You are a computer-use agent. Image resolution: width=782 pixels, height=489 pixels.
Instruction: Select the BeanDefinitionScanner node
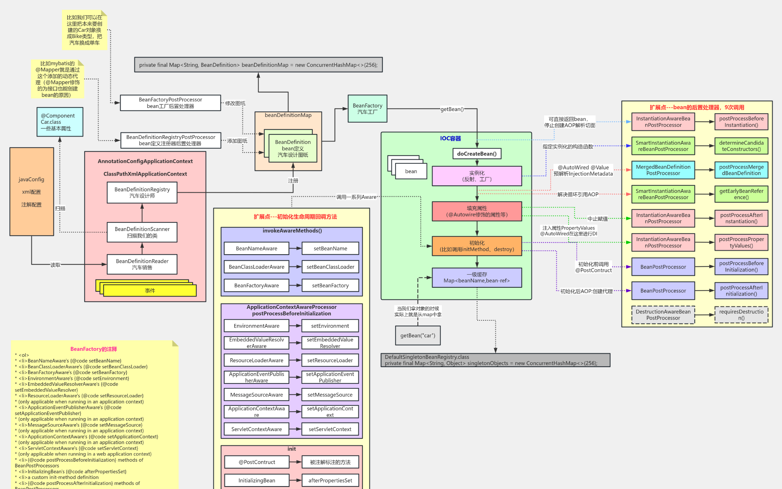point(142,232)
